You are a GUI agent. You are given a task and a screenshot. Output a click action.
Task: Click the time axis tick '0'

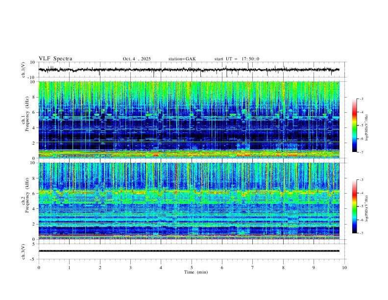coord(39,268)
